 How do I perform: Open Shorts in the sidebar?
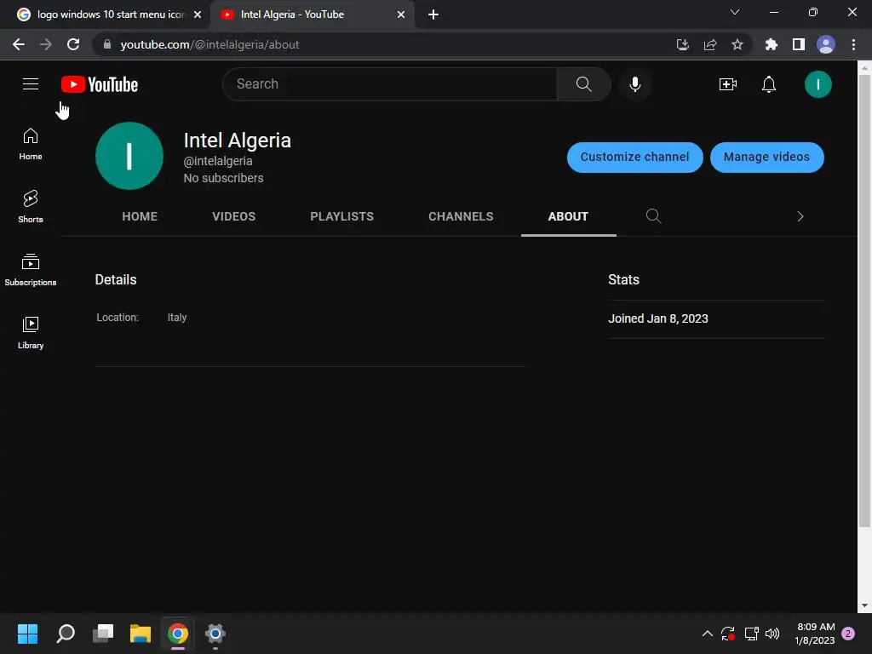(31, 207)
